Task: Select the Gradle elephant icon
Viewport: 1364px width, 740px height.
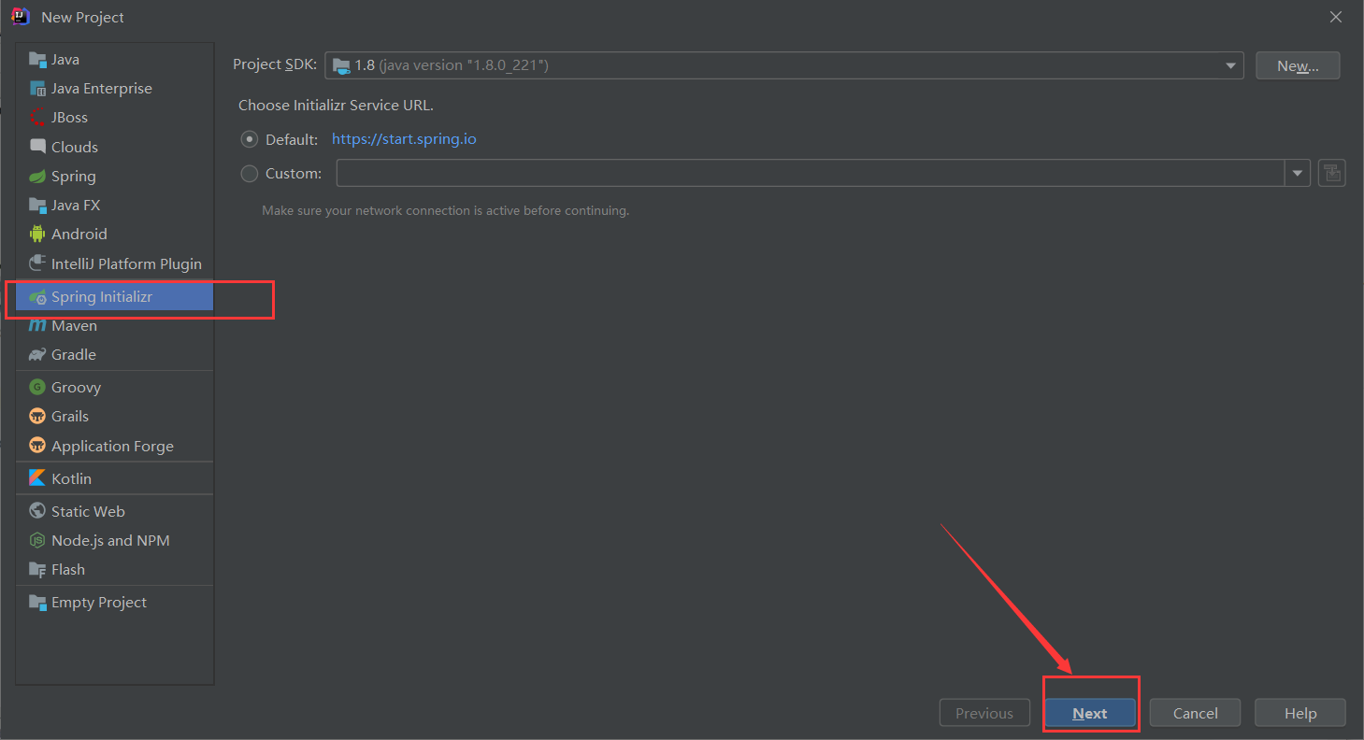Action: (x=37, y=355)
